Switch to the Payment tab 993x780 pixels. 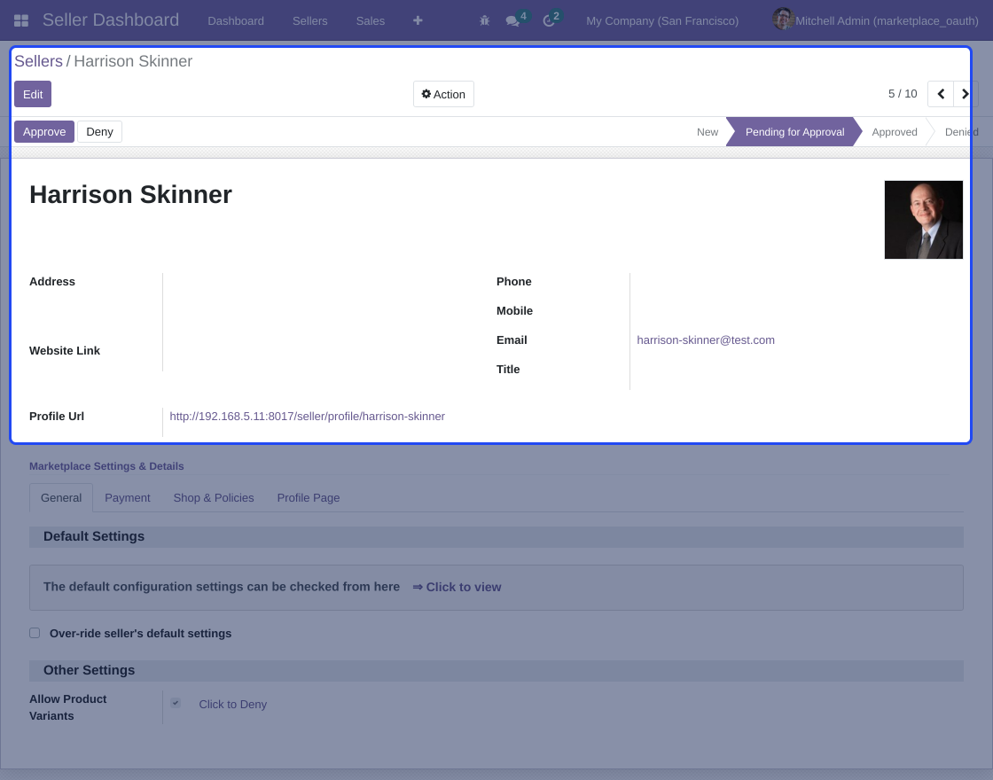(128, 497)
